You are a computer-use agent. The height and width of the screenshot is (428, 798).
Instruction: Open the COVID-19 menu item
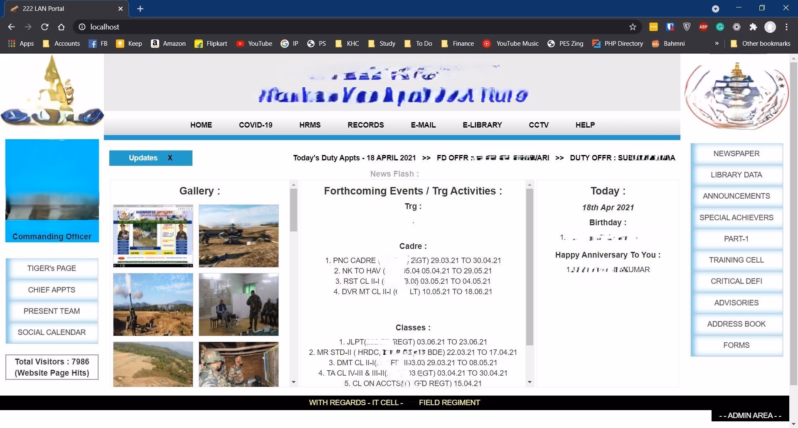(x=255, y=125)
